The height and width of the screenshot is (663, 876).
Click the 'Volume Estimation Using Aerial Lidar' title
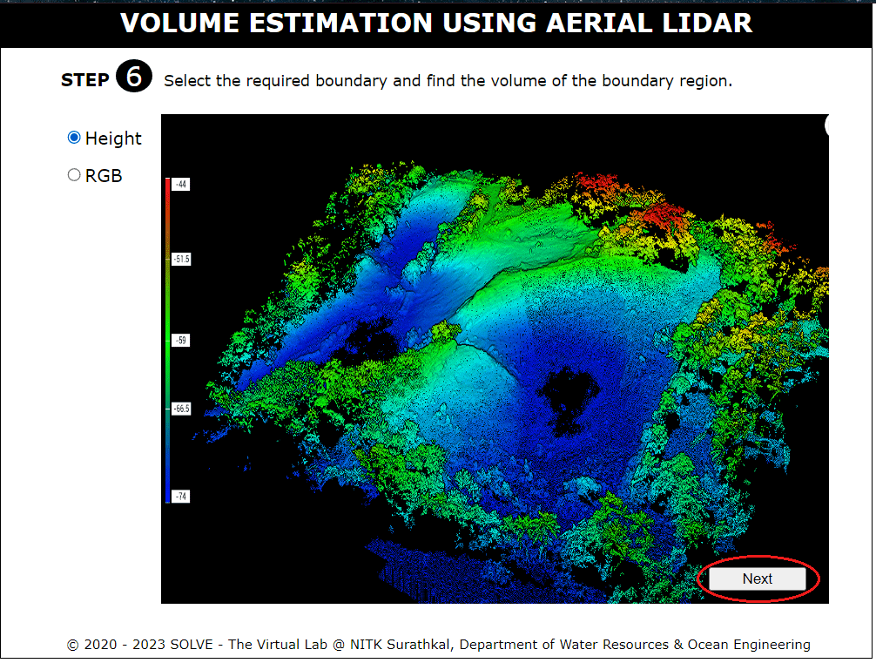point(436,23)
